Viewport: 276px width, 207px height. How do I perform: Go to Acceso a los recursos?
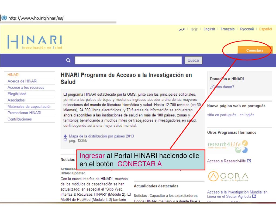[26, 88]
